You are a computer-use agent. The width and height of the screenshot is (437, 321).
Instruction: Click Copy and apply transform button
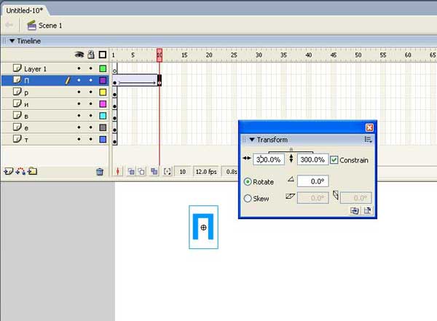point(354,210)
